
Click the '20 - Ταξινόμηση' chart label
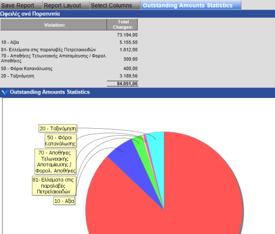tap(58, 128)
